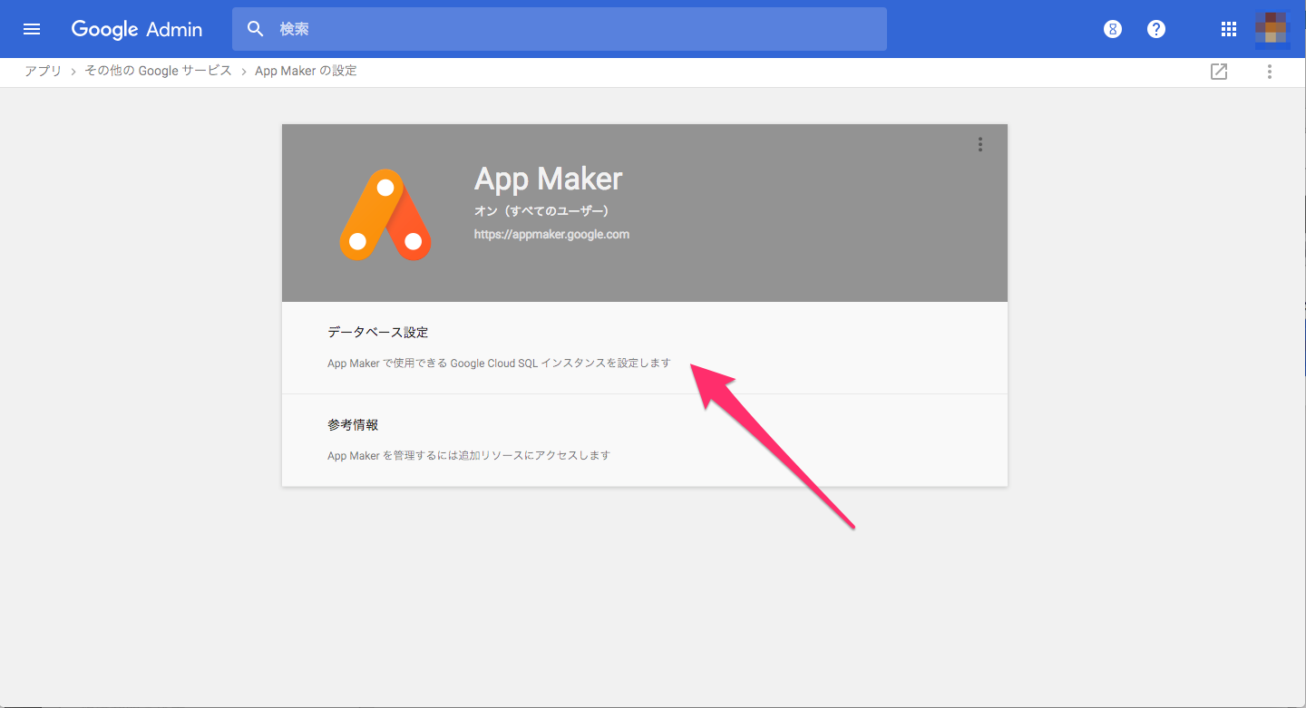Open the hourglass tasks icon
Screen dimensions: 1306x708
click(1113, 29)
